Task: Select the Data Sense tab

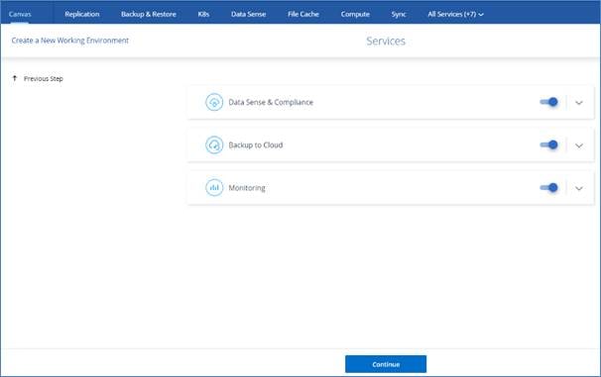Action: 248,14
